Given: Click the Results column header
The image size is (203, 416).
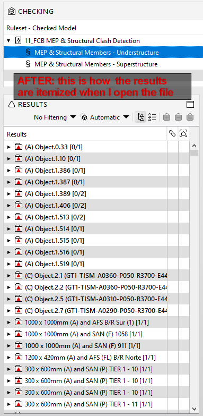Looking at the screenshot, I should 86,134.
